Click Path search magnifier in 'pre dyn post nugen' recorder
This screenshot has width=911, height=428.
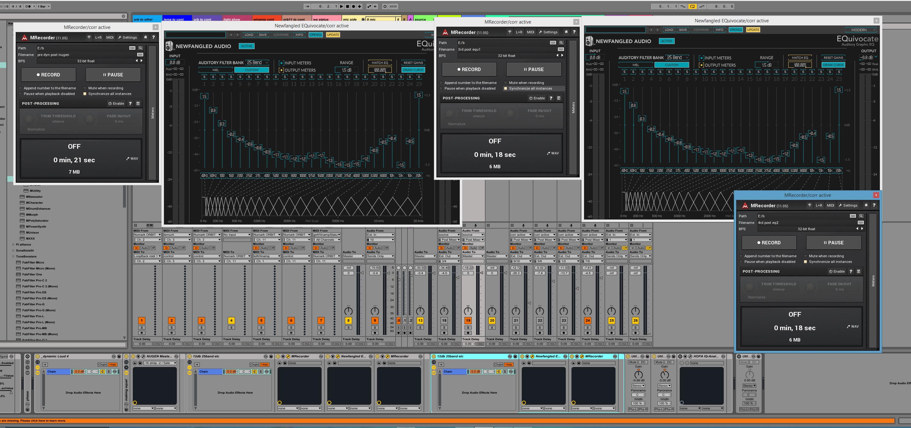tap(140, 48)
